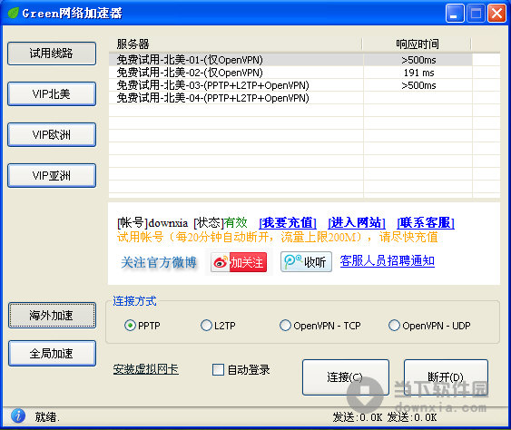
Task: Select the L2TP connection method
Action: [x=218, y=326]
